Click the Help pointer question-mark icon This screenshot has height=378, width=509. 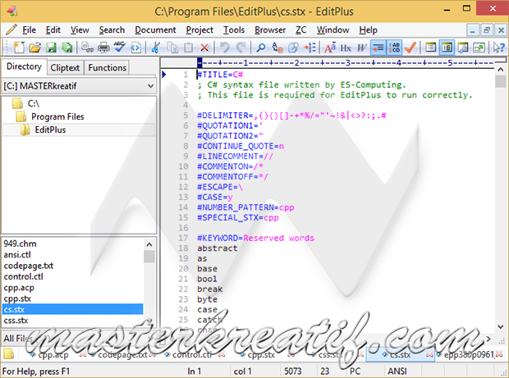(x=499, y=48)
